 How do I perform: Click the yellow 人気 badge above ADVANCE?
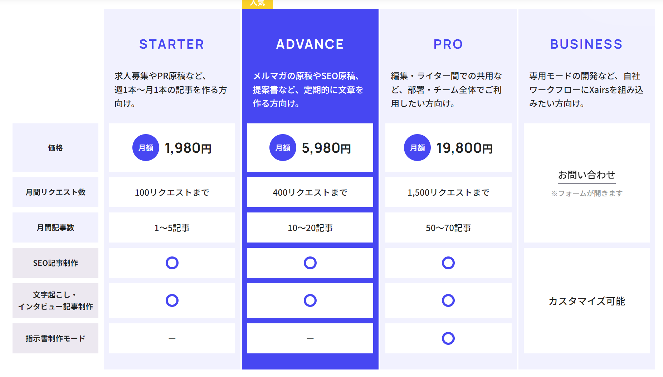pos(257,4)
